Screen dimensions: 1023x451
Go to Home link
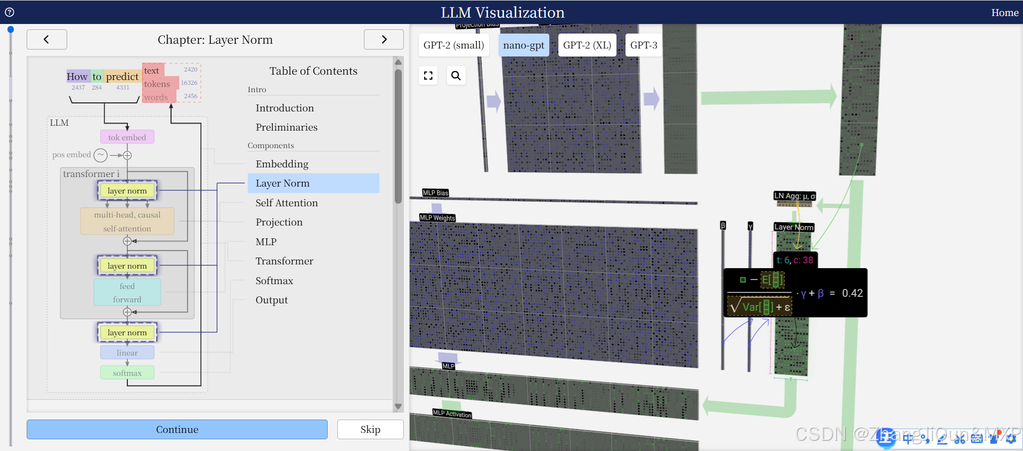click(1005, 13)
